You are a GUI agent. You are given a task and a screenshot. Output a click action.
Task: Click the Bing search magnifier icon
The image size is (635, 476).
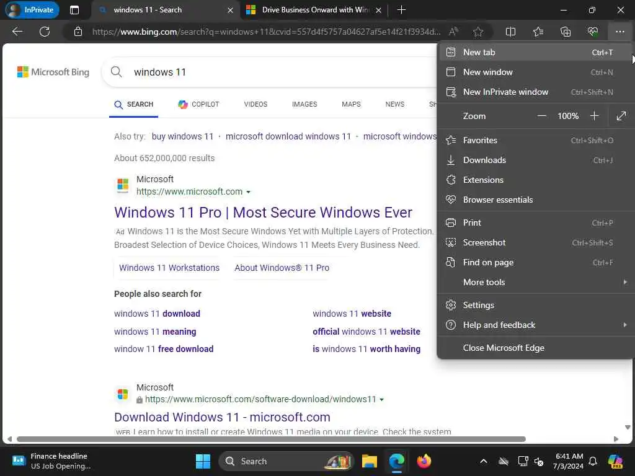116,72
